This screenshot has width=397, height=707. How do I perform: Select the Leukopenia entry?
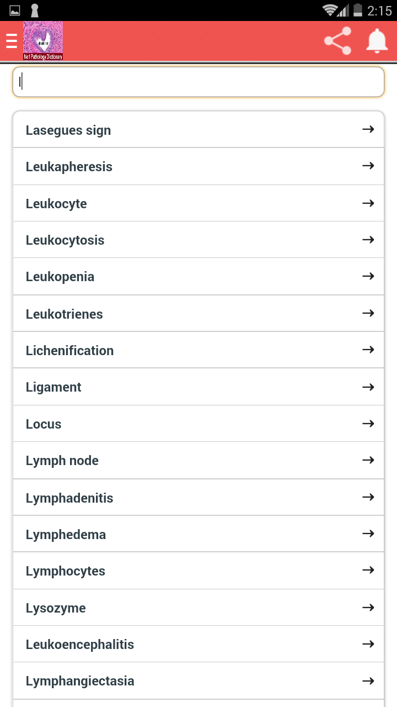[165, 276]
